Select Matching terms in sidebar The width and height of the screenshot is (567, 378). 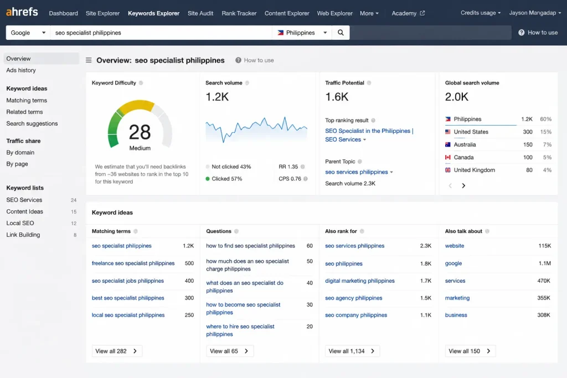coord(27,101)
